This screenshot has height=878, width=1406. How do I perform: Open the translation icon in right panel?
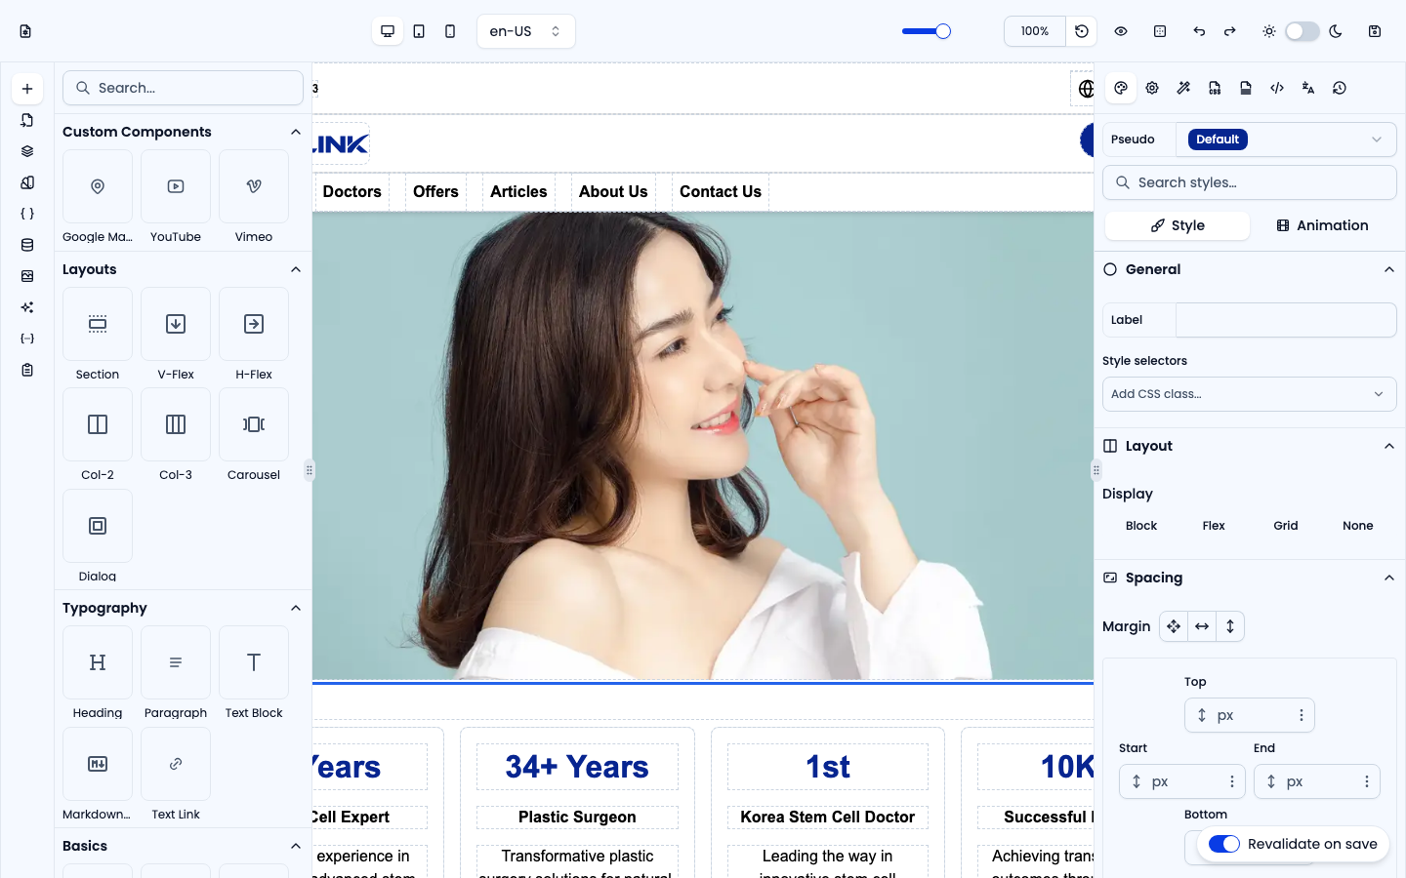[1308, 88]
